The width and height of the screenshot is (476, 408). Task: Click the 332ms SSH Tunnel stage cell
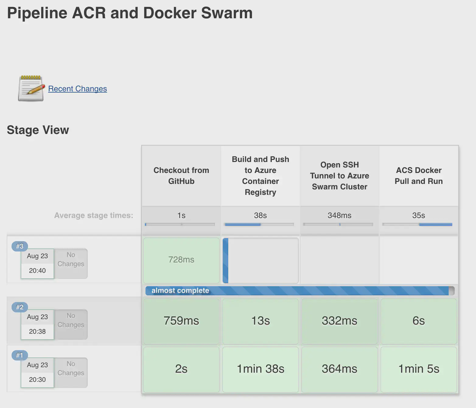click(339, 321)
